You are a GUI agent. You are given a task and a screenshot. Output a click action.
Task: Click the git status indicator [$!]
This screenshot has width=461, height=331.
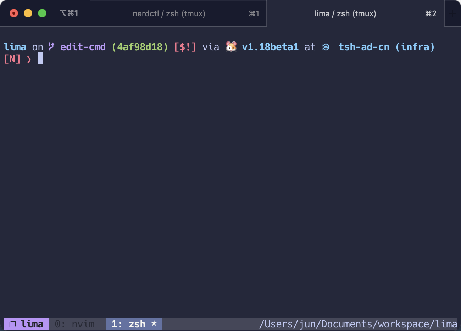[x=185, y=47]
